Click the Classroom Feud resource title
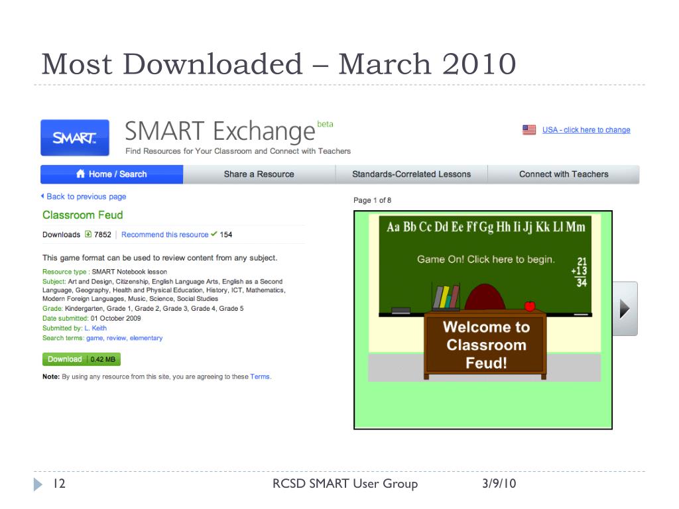Image resolution: width=679 pixels, height=509 pixels. point(83,215)
